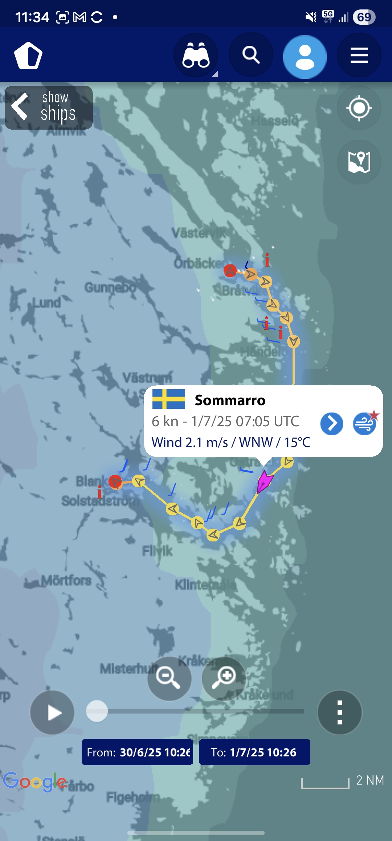Image resolution: width=392 pixels, height=841 pixels.
Task: Click the track timeline slider handle
Action: pos(97,711)
